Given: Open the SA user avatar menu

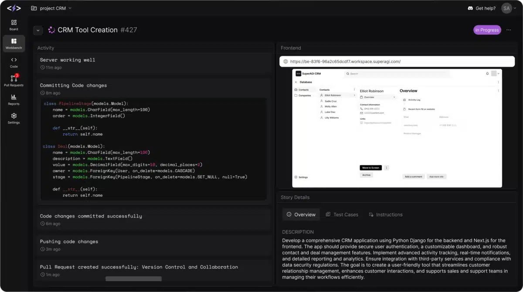Looking at the screenshot, I should click(508, 8).
